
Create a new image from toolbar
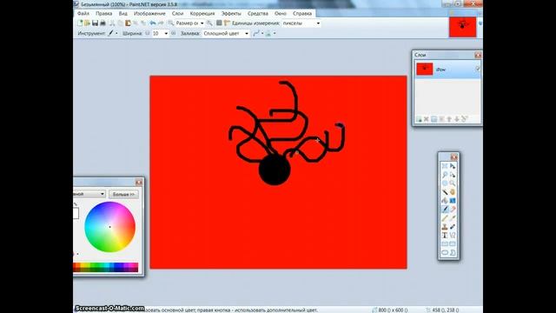coord(80,23)
